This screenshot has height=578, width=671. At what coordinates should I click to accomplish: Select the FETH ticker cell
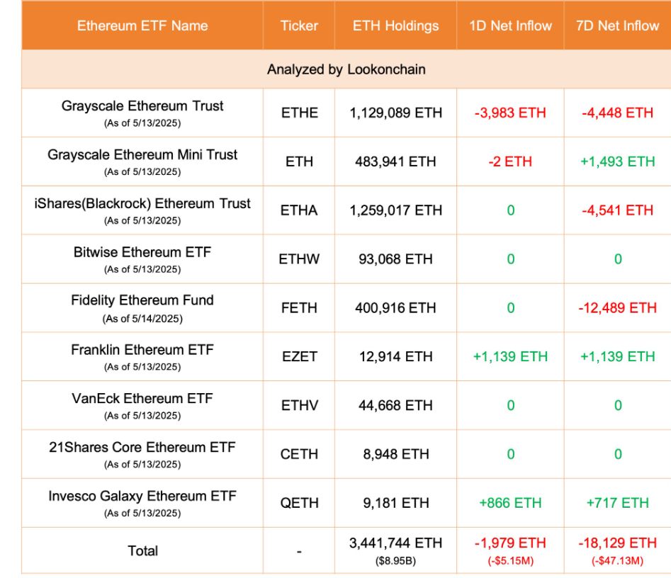coord(299,307)
